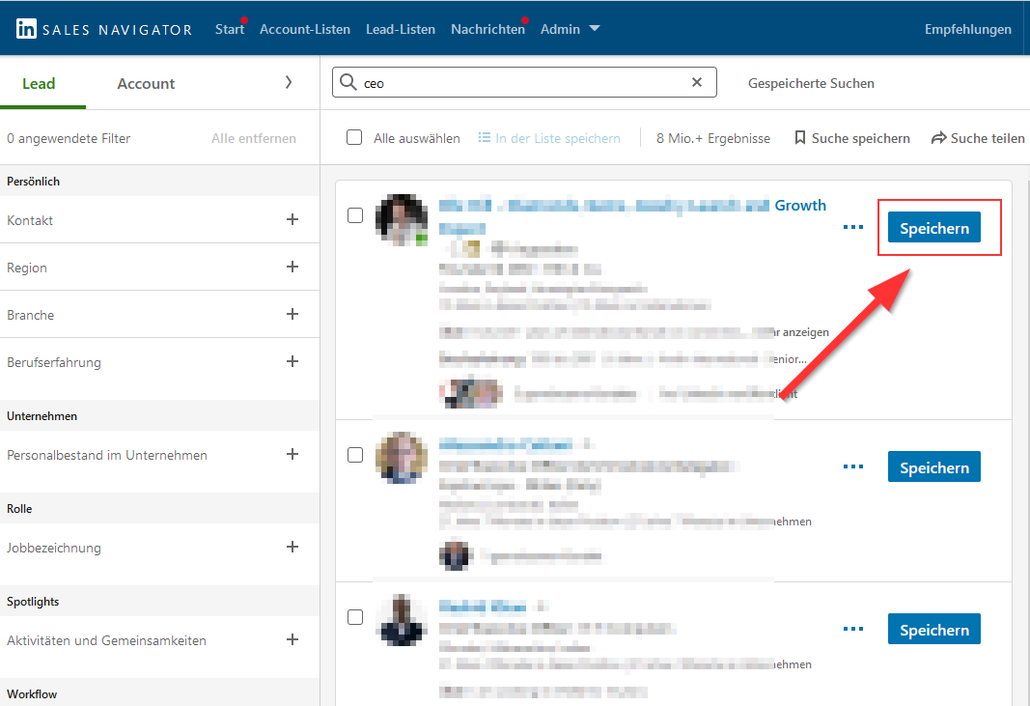Open three-dot menu for third lead
Screen dimensions: 1030x706
852,630
